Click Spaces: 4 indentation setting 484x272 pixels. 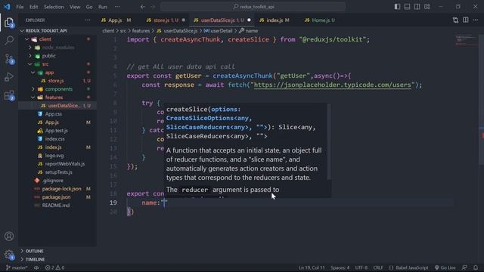[340, 267]
